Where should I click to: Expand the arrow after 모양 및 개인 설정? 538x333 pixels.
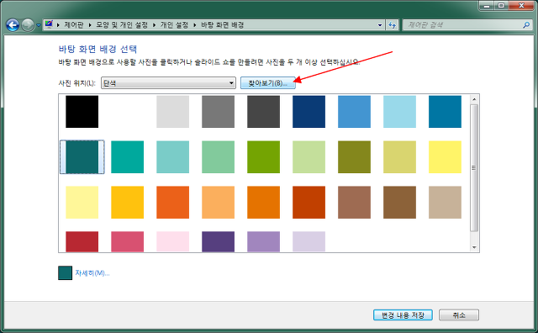coord(154,24)
